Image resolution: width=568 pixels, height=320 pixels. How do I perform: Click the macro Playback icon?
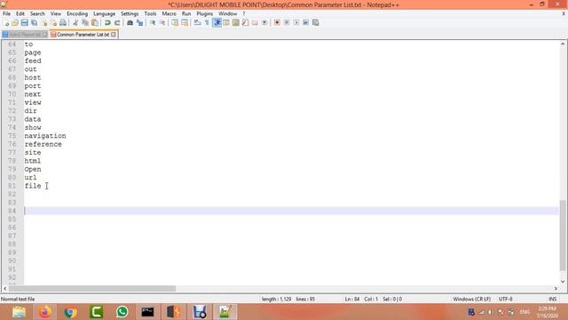pos(296,23)
